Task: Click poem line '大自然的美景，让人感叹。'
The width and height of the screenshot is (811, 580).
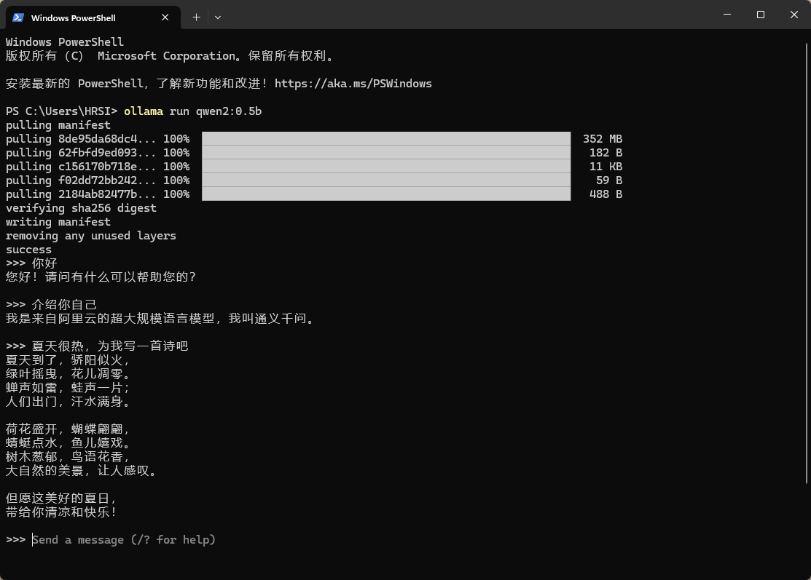Action: [x=81, y=471]
